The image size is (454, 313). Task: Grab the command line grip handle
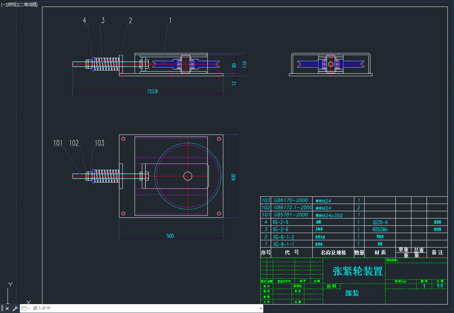click(2, 309)
